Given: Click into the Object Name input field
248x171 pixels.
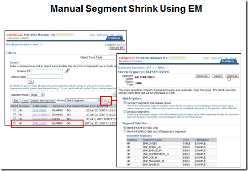Looking at the screenshot, I should [x=45, y=77].
